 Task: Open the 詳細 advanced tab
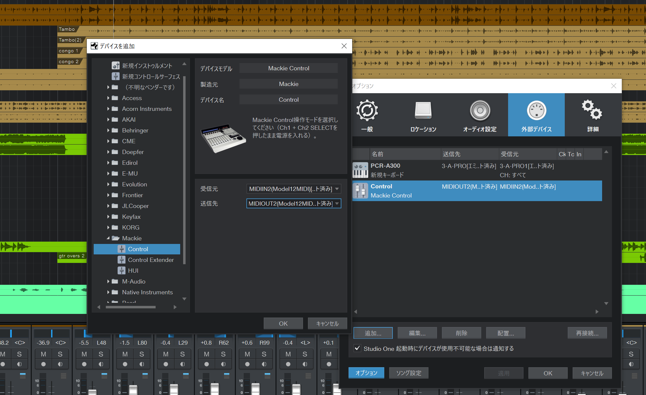[593, 115]
